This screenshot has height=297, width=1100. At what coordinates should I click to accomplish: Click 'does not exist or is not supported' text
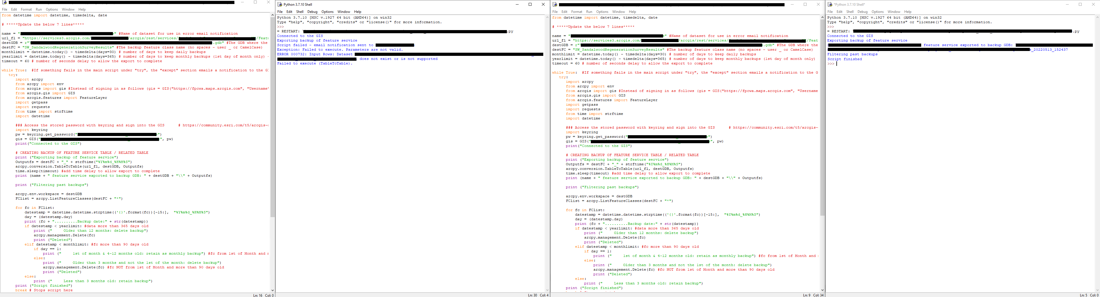click(x=398, y=59)
